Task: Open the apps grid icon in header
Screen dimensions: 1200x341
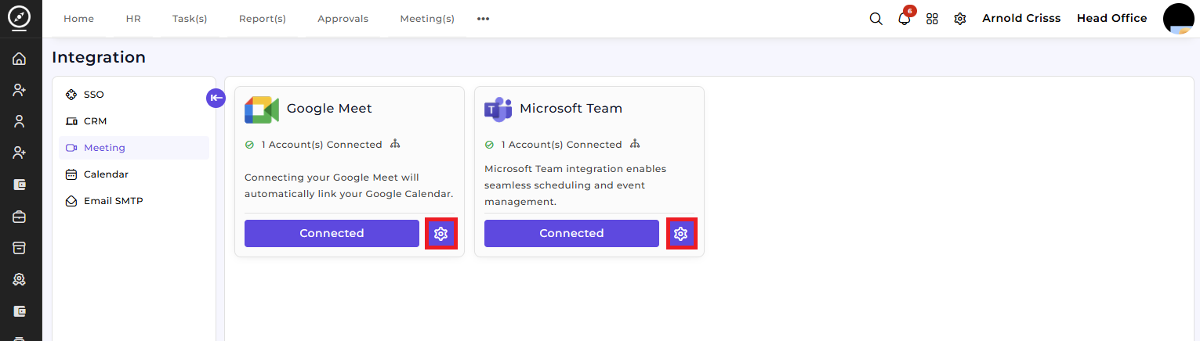Action: [x=932, y=19]
